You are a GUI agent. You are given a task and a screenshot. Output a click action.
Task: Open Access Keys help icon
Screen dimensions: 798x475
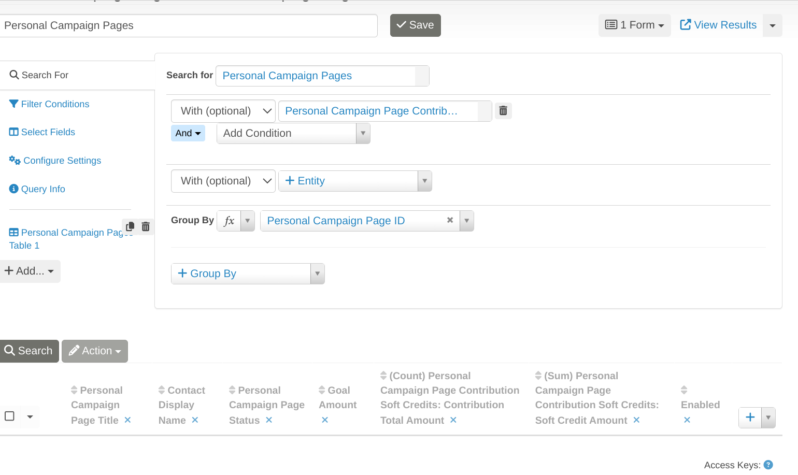point(768,465)
